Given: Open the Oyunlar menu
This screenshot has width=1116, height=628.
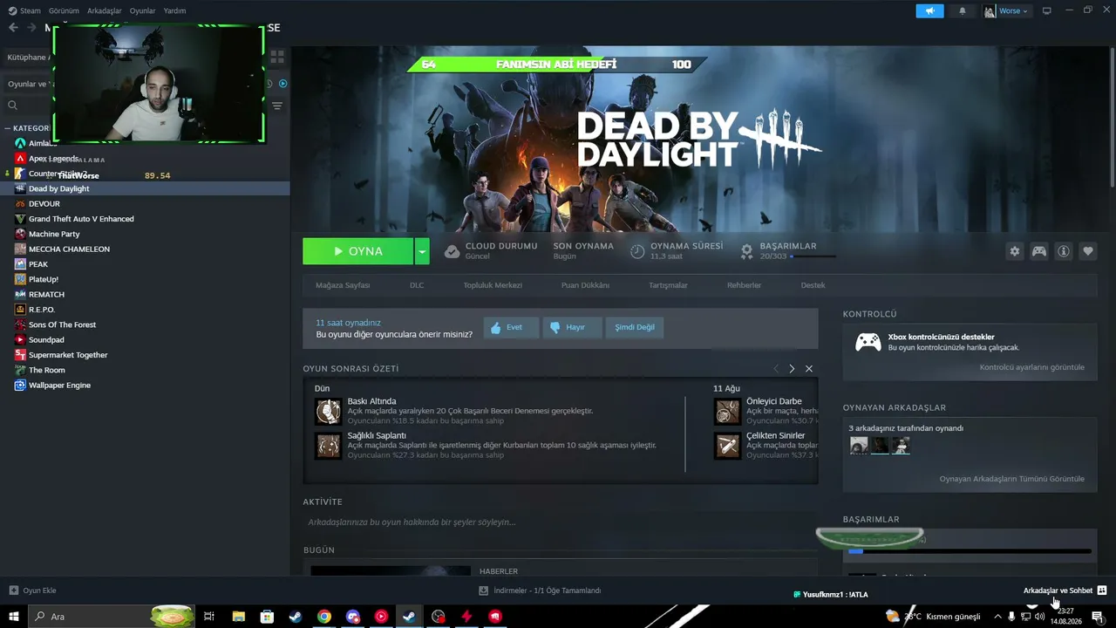Looking at the screenshot, I should click(x=142, y=11).
